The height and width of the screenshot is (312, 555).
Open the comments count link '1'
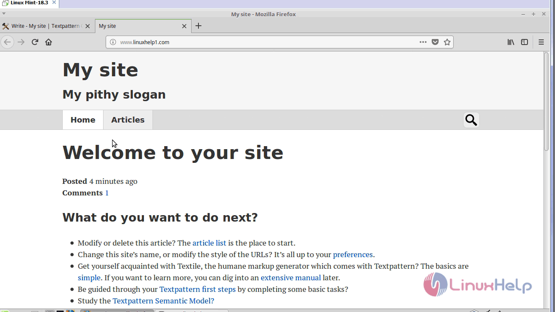click(x=107, y=193)
